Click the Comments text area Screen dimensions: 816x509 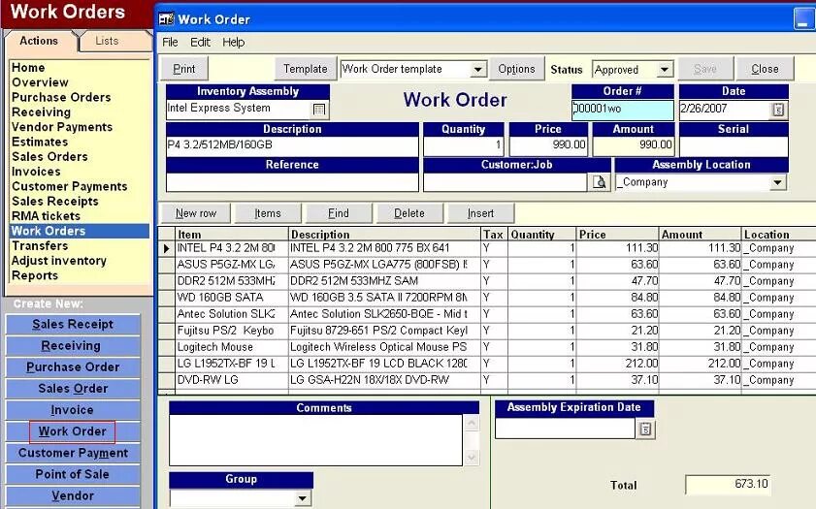coord(315,440)
